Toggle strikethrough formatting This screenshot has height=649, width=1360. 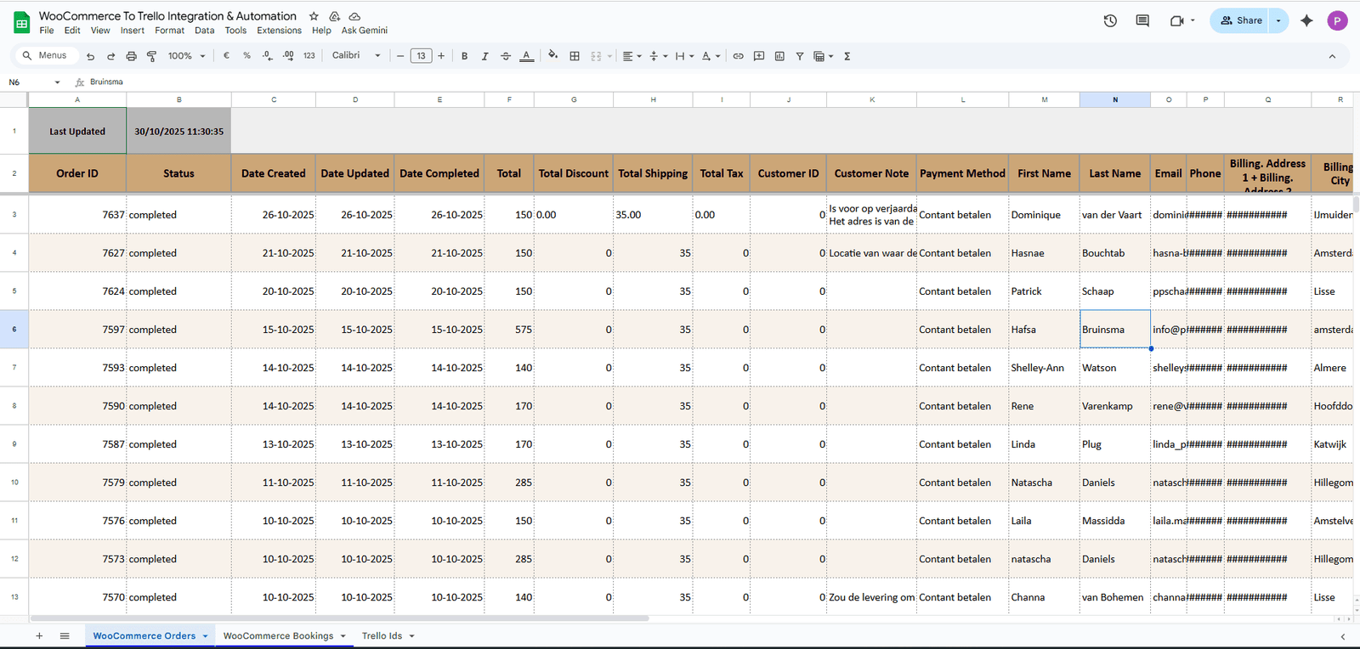[x=506, y=56]
